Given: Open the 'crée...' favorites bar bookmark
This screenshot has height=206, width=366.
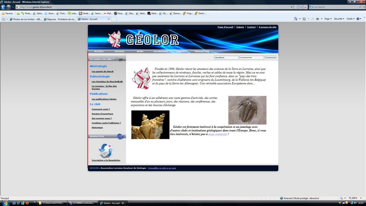Looking at the screenshot, I should pos(73,13).
